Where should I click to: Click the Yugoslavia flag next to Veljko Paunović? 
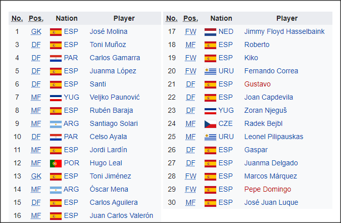tap(56, 98)
